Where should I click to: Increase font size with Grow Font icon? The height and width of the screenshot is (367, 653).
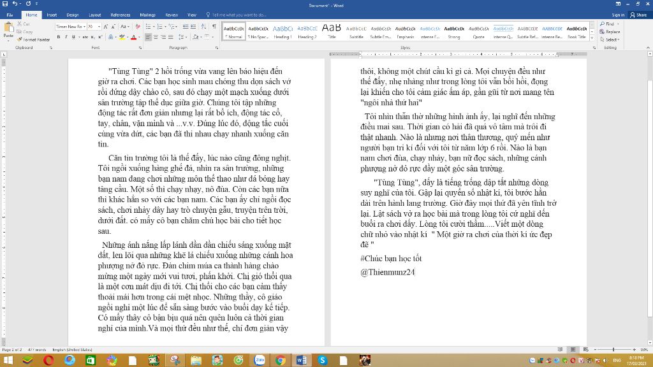(106, 27)
